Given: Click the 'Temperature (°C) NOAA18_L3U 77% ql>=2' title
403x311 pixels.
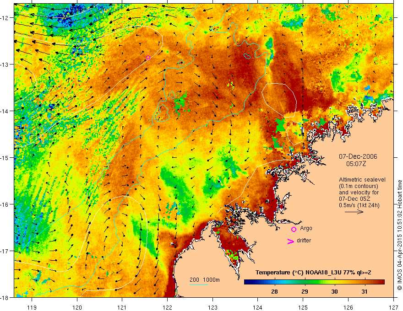Looking at the screenshot, I should click(x=313, y=273).
